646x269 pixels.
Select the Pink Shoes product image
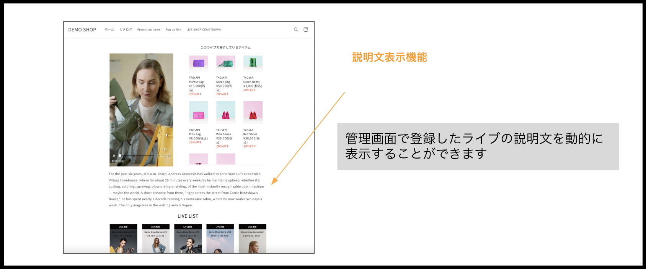coord(226,112)
